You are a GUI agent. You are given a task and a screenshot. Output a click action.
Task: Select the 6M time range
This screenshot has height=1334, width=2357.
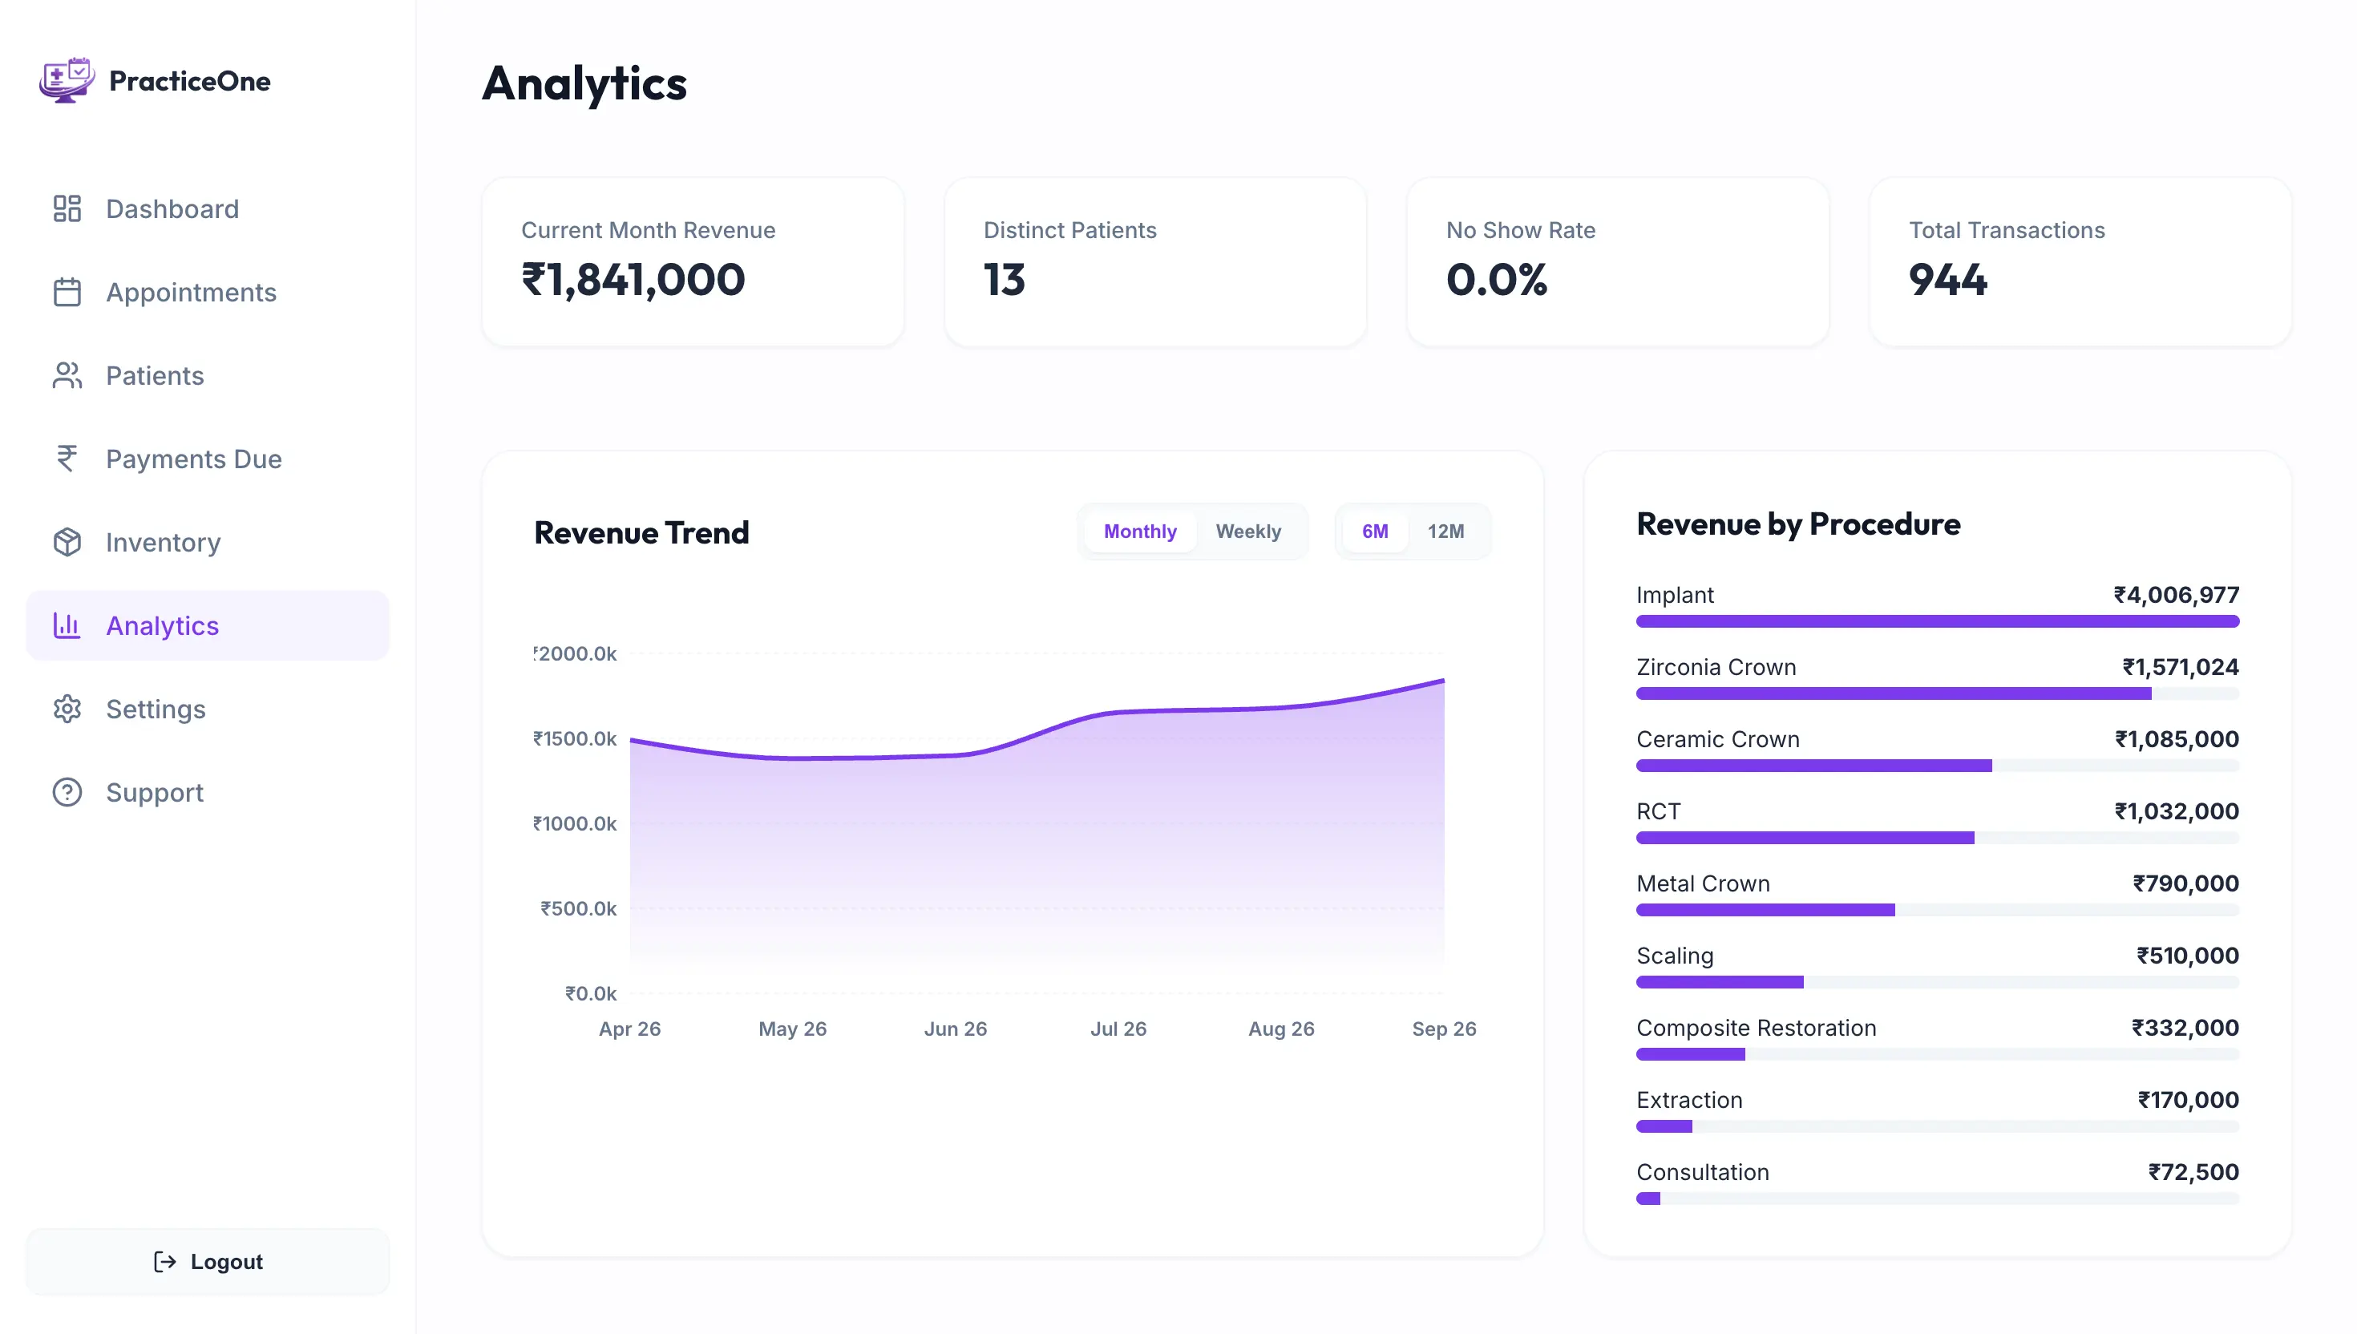(x=1374, y=532)
